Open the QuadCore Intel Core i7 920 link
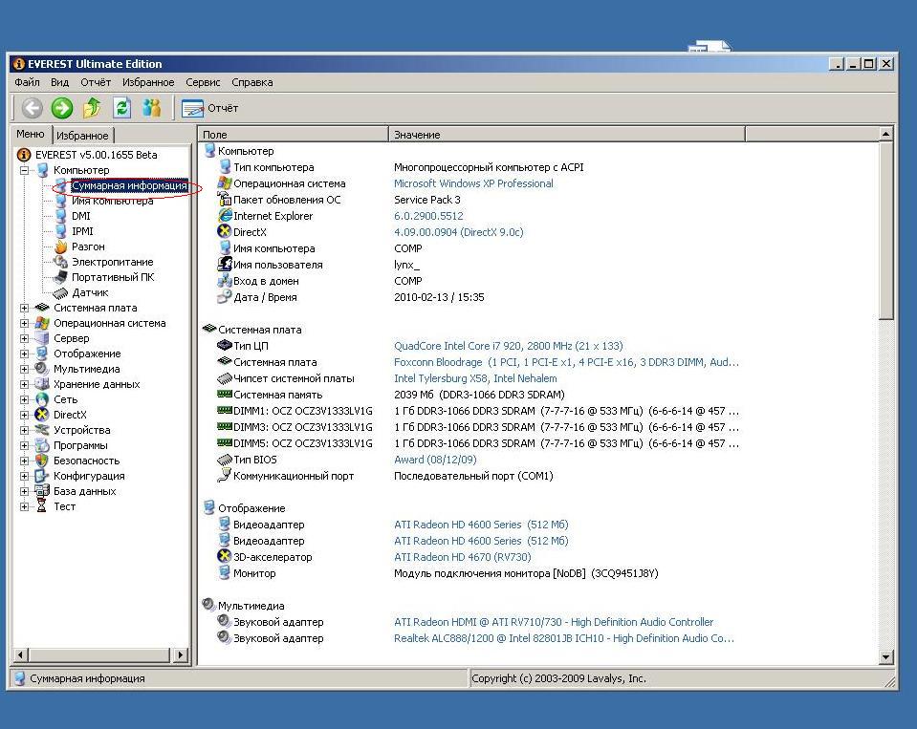Image resolution: width=917 pixels, height=729 pixels. point(508,346)
